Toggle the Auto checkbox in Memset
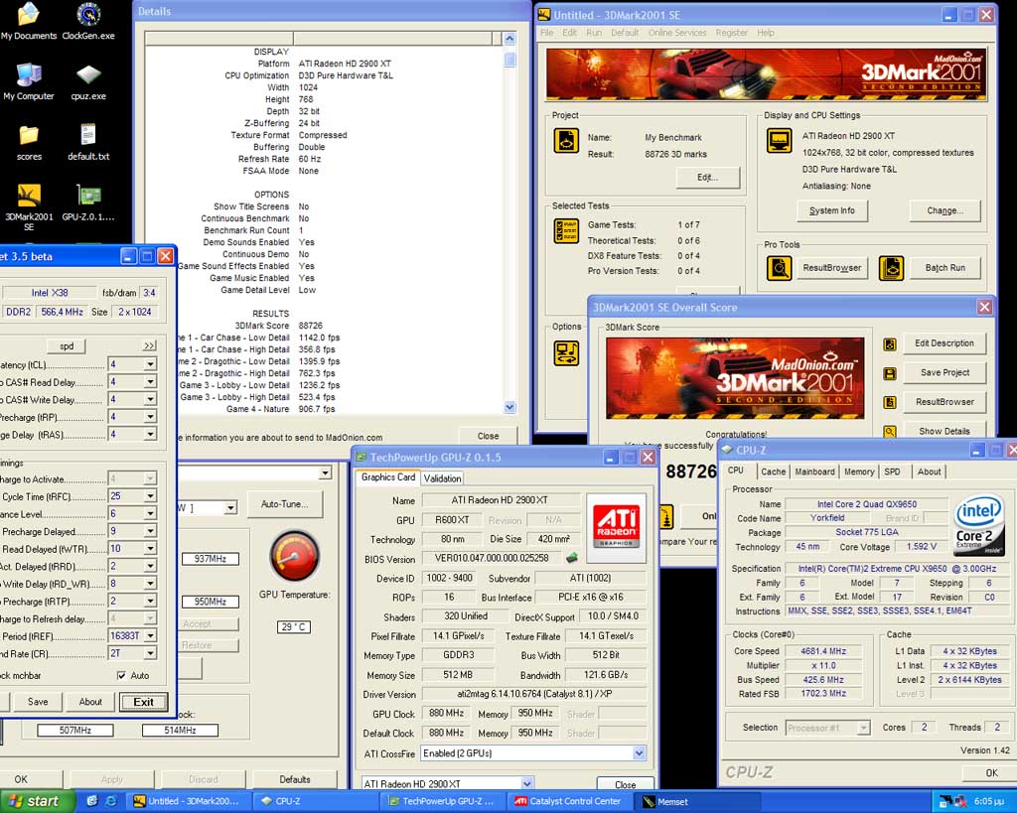This screenshot has width=1017, height=813. tap(121, 676)
